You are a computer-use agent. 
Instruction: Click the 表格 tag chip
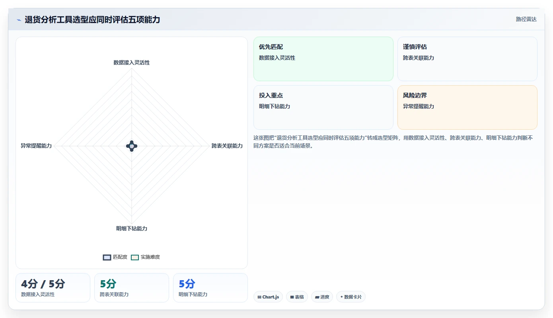tap(297, 297)
